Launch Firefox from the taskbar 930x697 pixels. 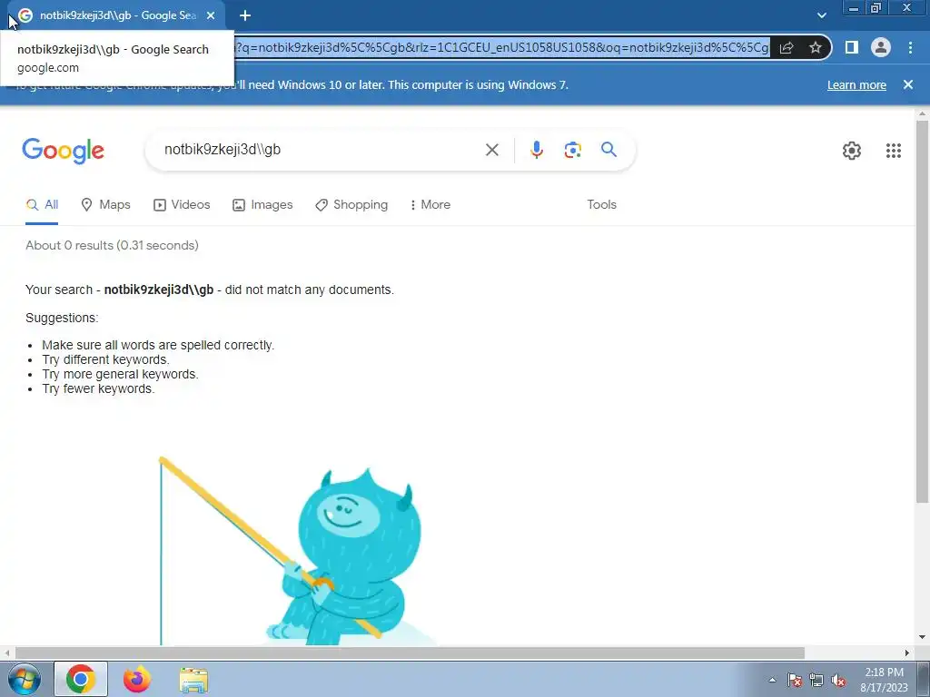click(x=137, y=679)
